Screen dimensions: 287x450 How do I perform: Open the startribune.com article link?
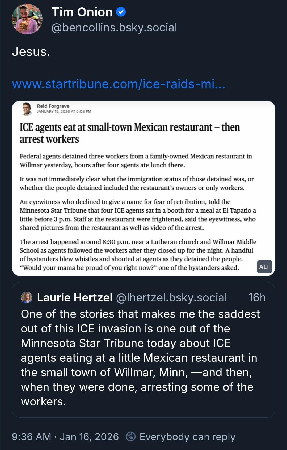[119, 84]
